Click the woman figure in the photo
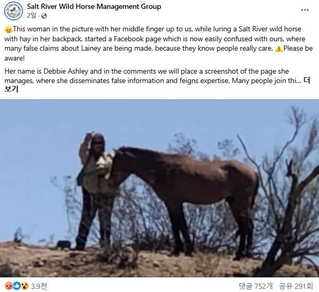The image size is (319, 292). 95,191
